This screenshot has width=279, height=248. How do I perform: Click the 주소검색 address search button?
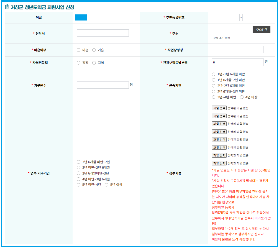(262, 29)
